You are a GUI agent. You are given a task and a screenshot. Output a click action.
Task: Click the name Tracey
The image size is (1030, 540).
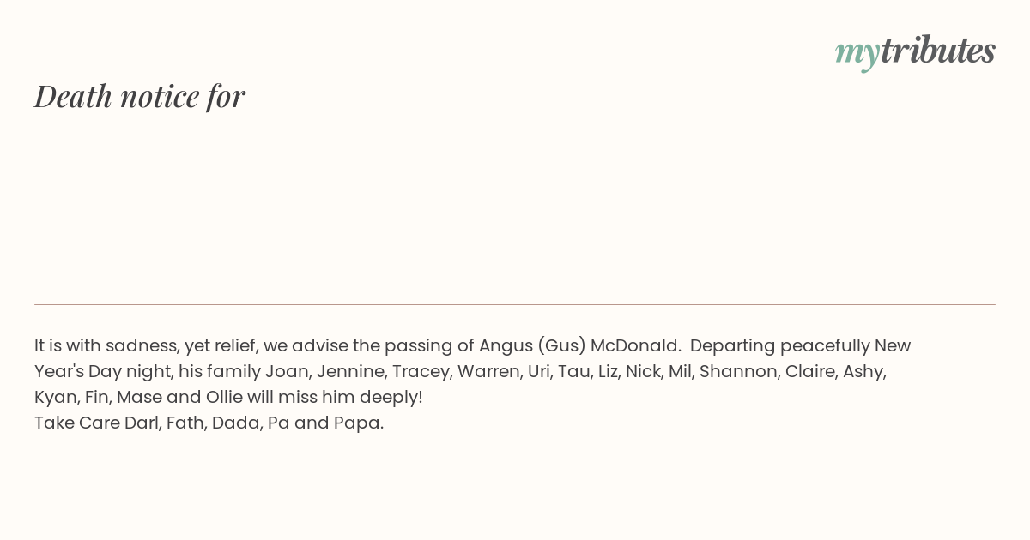point(421,372)
